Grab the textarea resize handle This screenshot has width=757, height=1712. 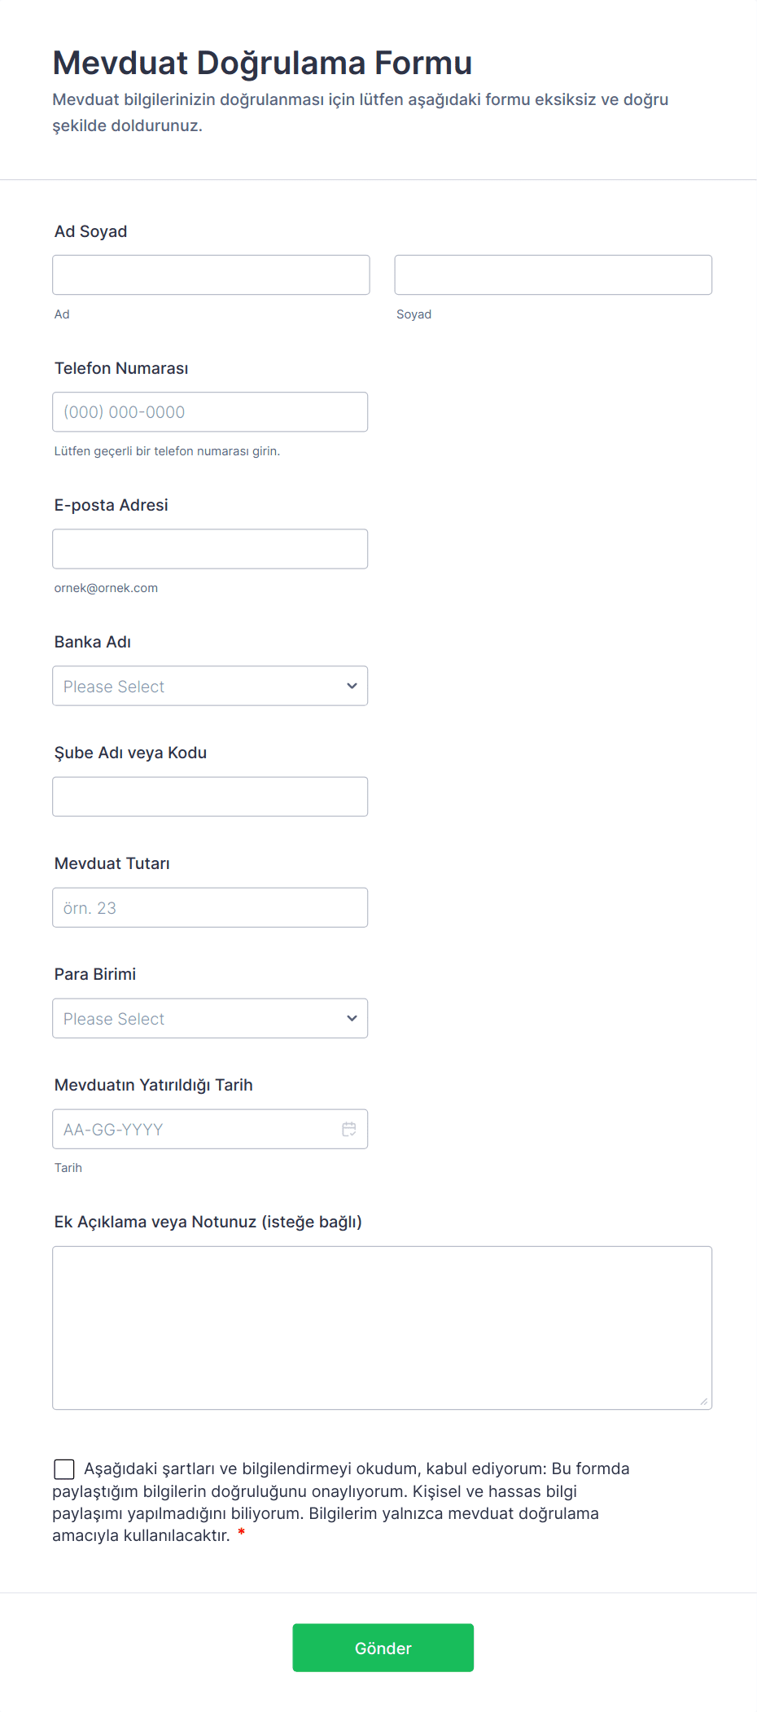tap(703, 1401)
